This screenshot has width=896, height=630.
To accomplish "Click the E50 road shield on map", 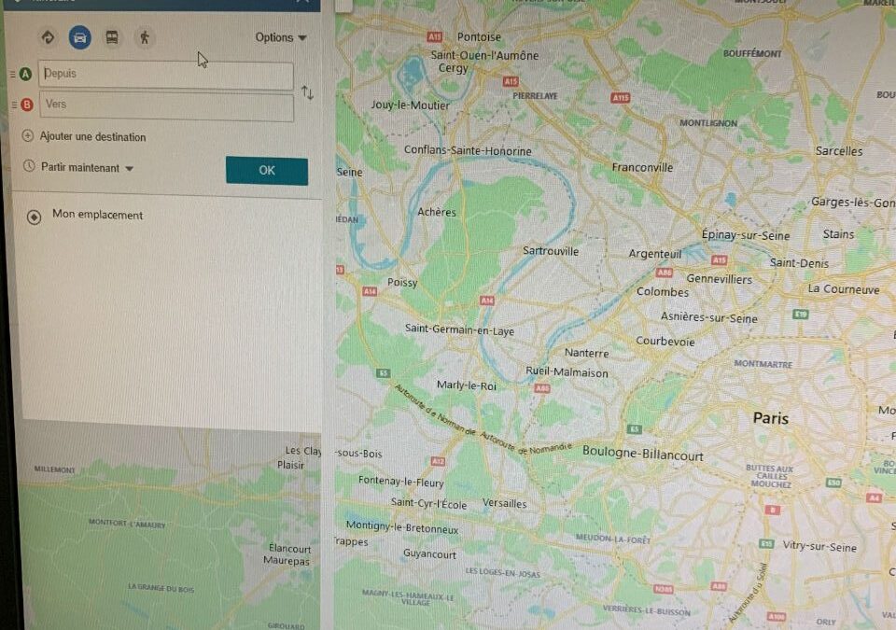I will [833, 483].
